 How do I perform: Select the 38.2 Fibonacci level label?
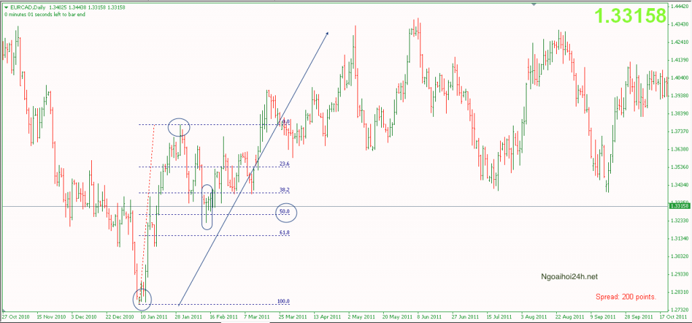click(285, 191)
